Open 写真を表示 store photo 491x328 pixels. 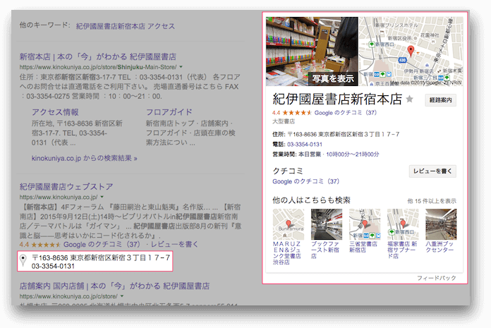pyautogui.click(x=312, y=51)
